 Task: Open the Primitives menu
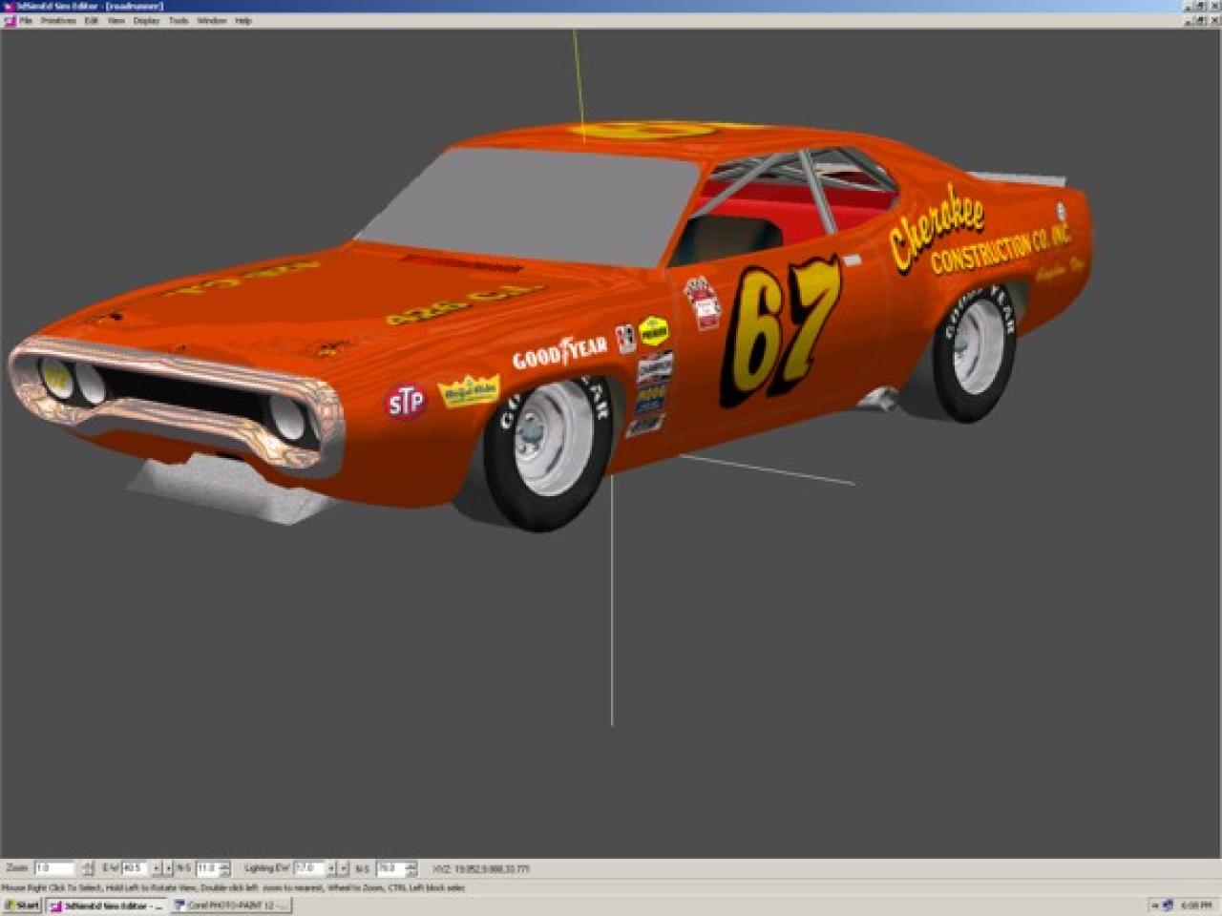(x=58, y=20)
